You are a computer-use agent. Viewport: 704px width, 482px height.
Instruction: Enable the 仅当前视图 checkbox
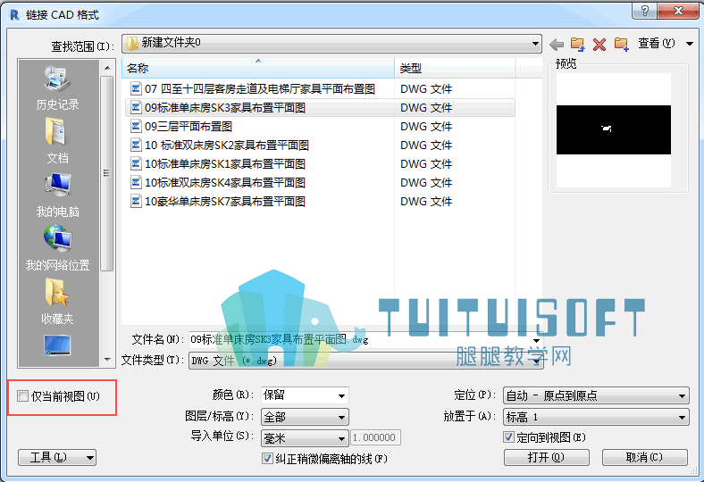pyautogui.click(x=22, y=396)
